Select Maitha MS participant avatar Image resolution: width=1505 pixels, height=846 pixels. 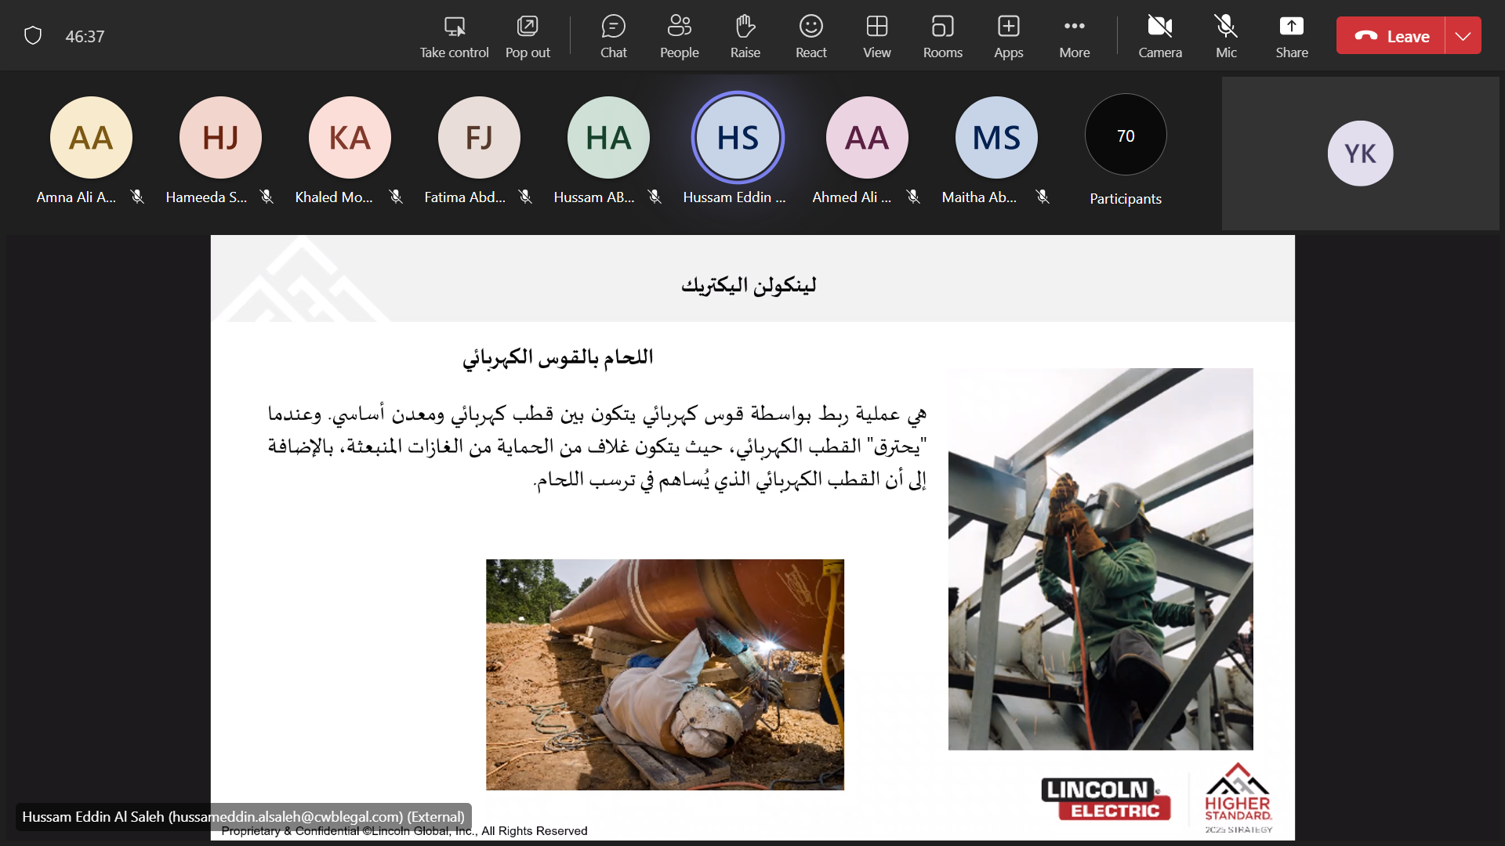tap(995, 138)
